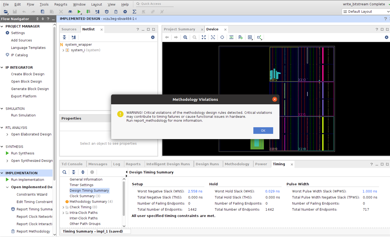The height and width of the screenshot is (237, 390).
Task: Expand Open Synthesized Design
Action: 7,161
